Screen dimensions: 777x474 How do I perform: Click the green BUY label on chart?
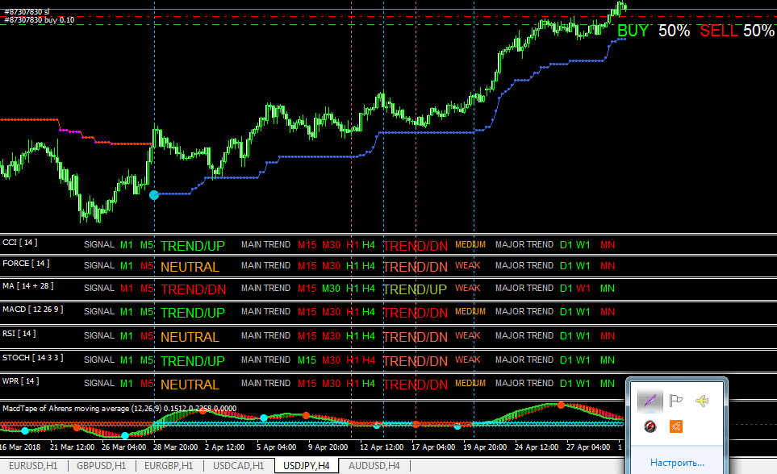633,31
